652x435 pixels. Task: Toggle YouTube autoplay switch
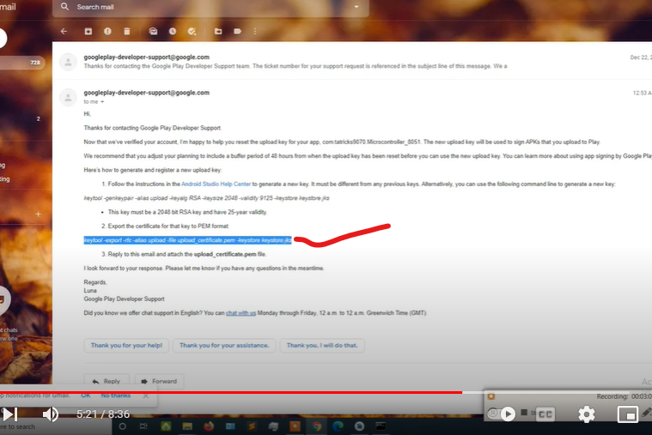click(504, 414)
